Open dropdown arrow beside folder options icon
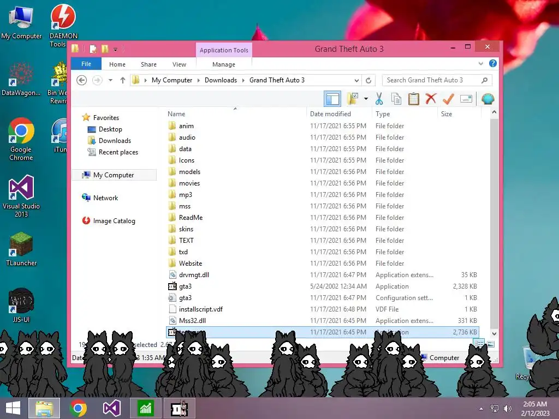The height and width of the screenshot is (419, 559). pyautogui.click(x=366, y=99)
